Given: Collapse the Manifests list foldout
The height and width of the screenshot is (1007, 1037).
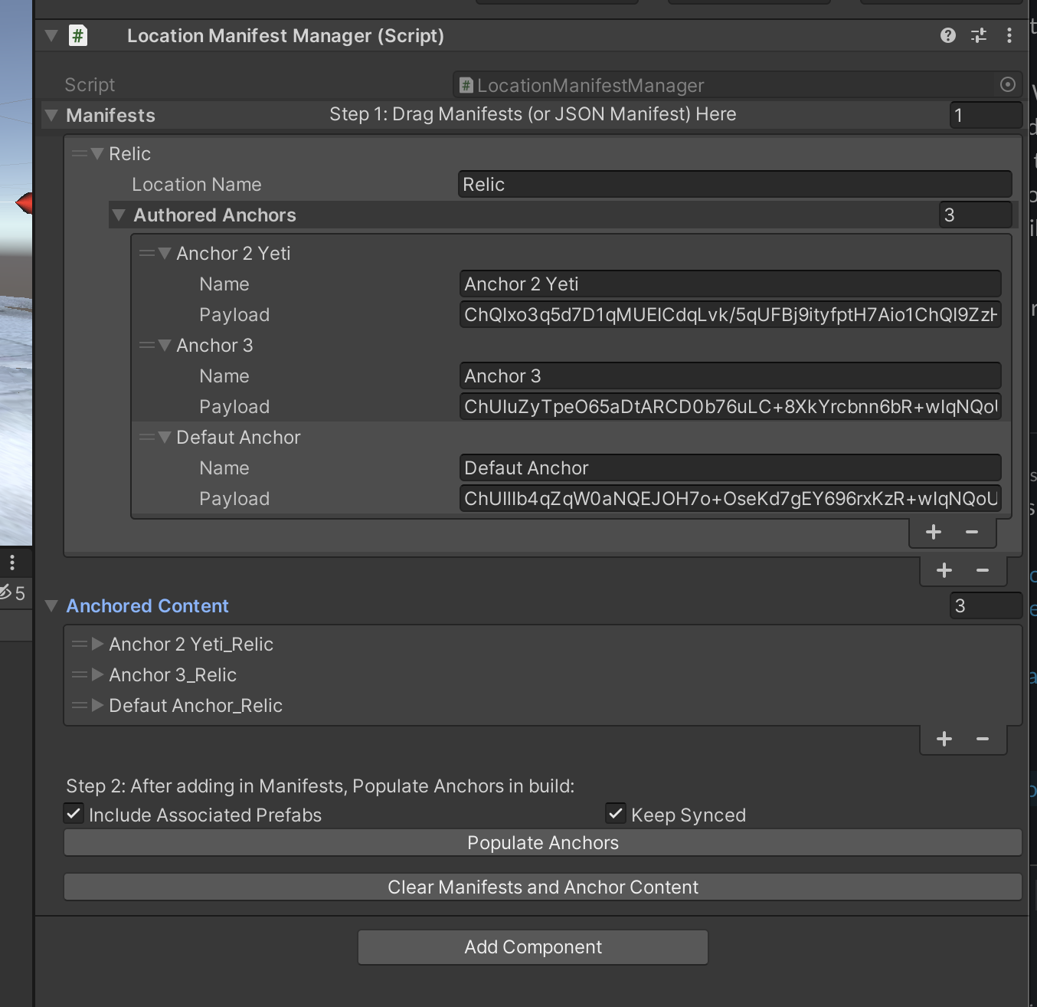Looking at the screenshot, I should point(51,115).
